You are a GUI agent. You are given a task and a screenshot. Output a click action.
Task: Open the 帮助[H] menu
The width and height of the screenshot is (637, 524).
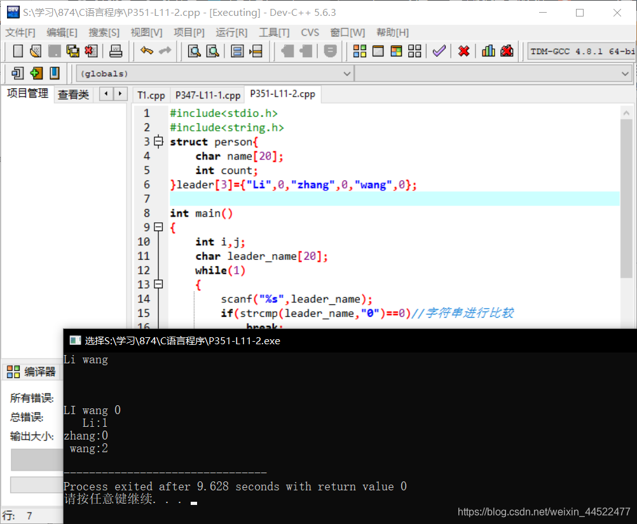click(x=392, y=32)
